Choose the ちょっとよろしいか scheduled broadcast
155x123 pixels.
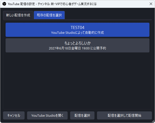click(77, 45)
